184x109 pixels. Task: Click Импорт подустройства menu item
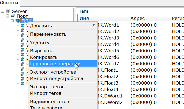tap(57, 78)
